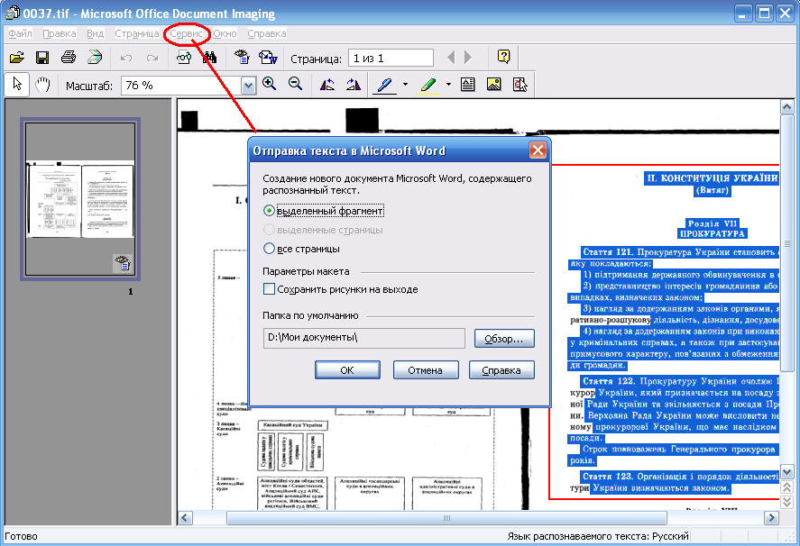Close the 'Отправка текста' dialog
800x546 pixels.
pyautogui.click(x=538, y=150)
